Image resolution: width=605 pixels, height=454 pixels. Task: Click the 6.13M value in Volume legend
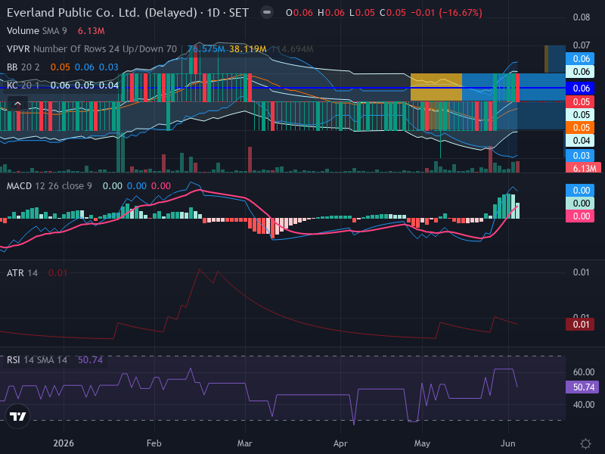coord(91,31)
